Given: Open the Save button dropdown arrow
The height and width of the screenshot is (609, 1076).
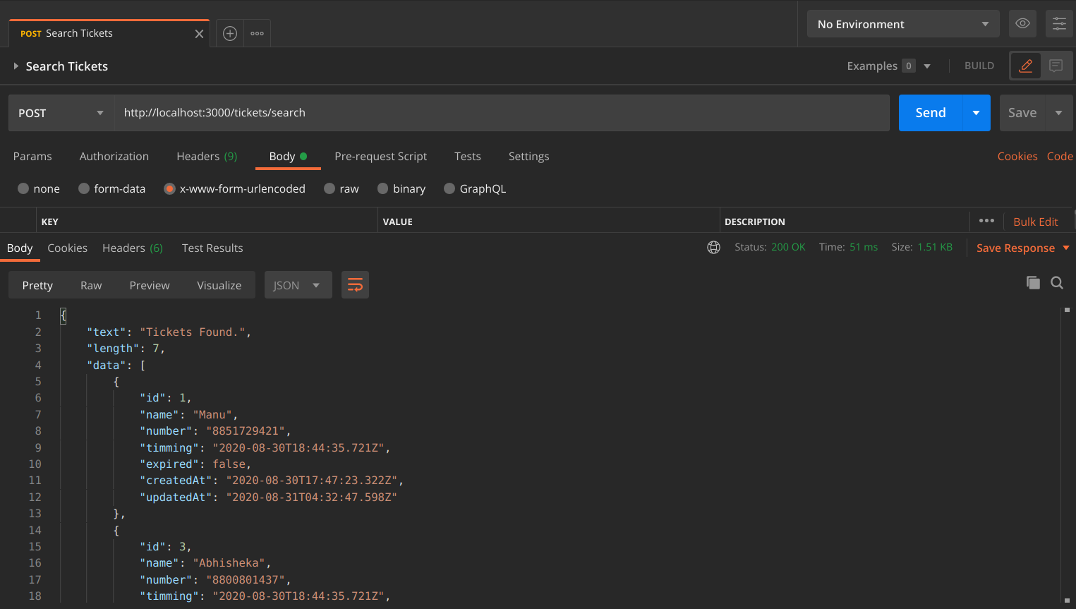Looking at the screenshot, I should (1058, 113).
